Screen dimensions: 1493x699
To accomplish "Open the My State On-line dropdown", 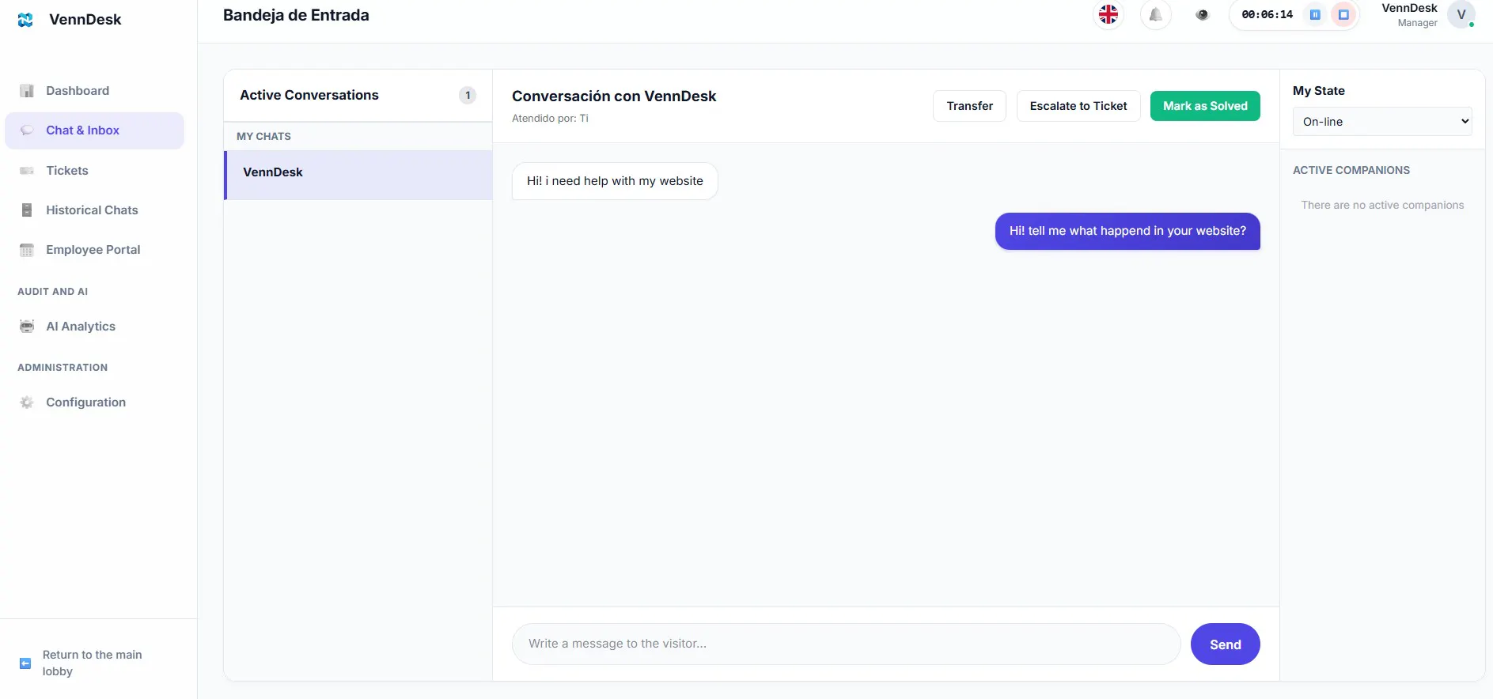I will pyautogui.click(x=1382, y=122).
